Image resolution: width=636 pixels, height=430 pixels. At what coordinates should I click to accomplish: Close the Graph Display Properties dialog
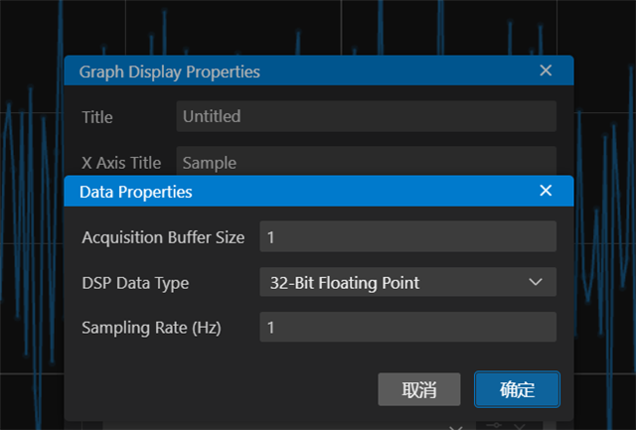(x=546, y=71)
